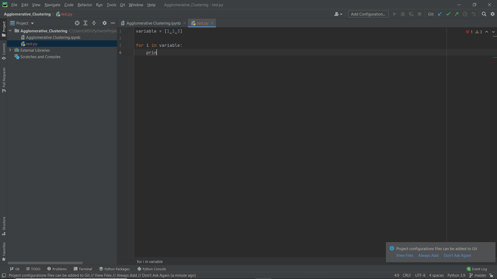Click the Collapse All icon in Project panel

(x=94, y=23)
